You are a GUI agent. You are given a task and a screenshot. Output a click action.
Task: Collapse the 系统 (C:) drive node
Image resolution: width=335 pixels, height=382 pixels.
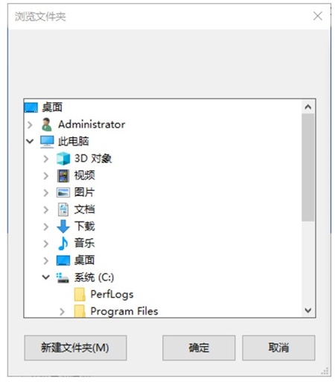point(46,277)
